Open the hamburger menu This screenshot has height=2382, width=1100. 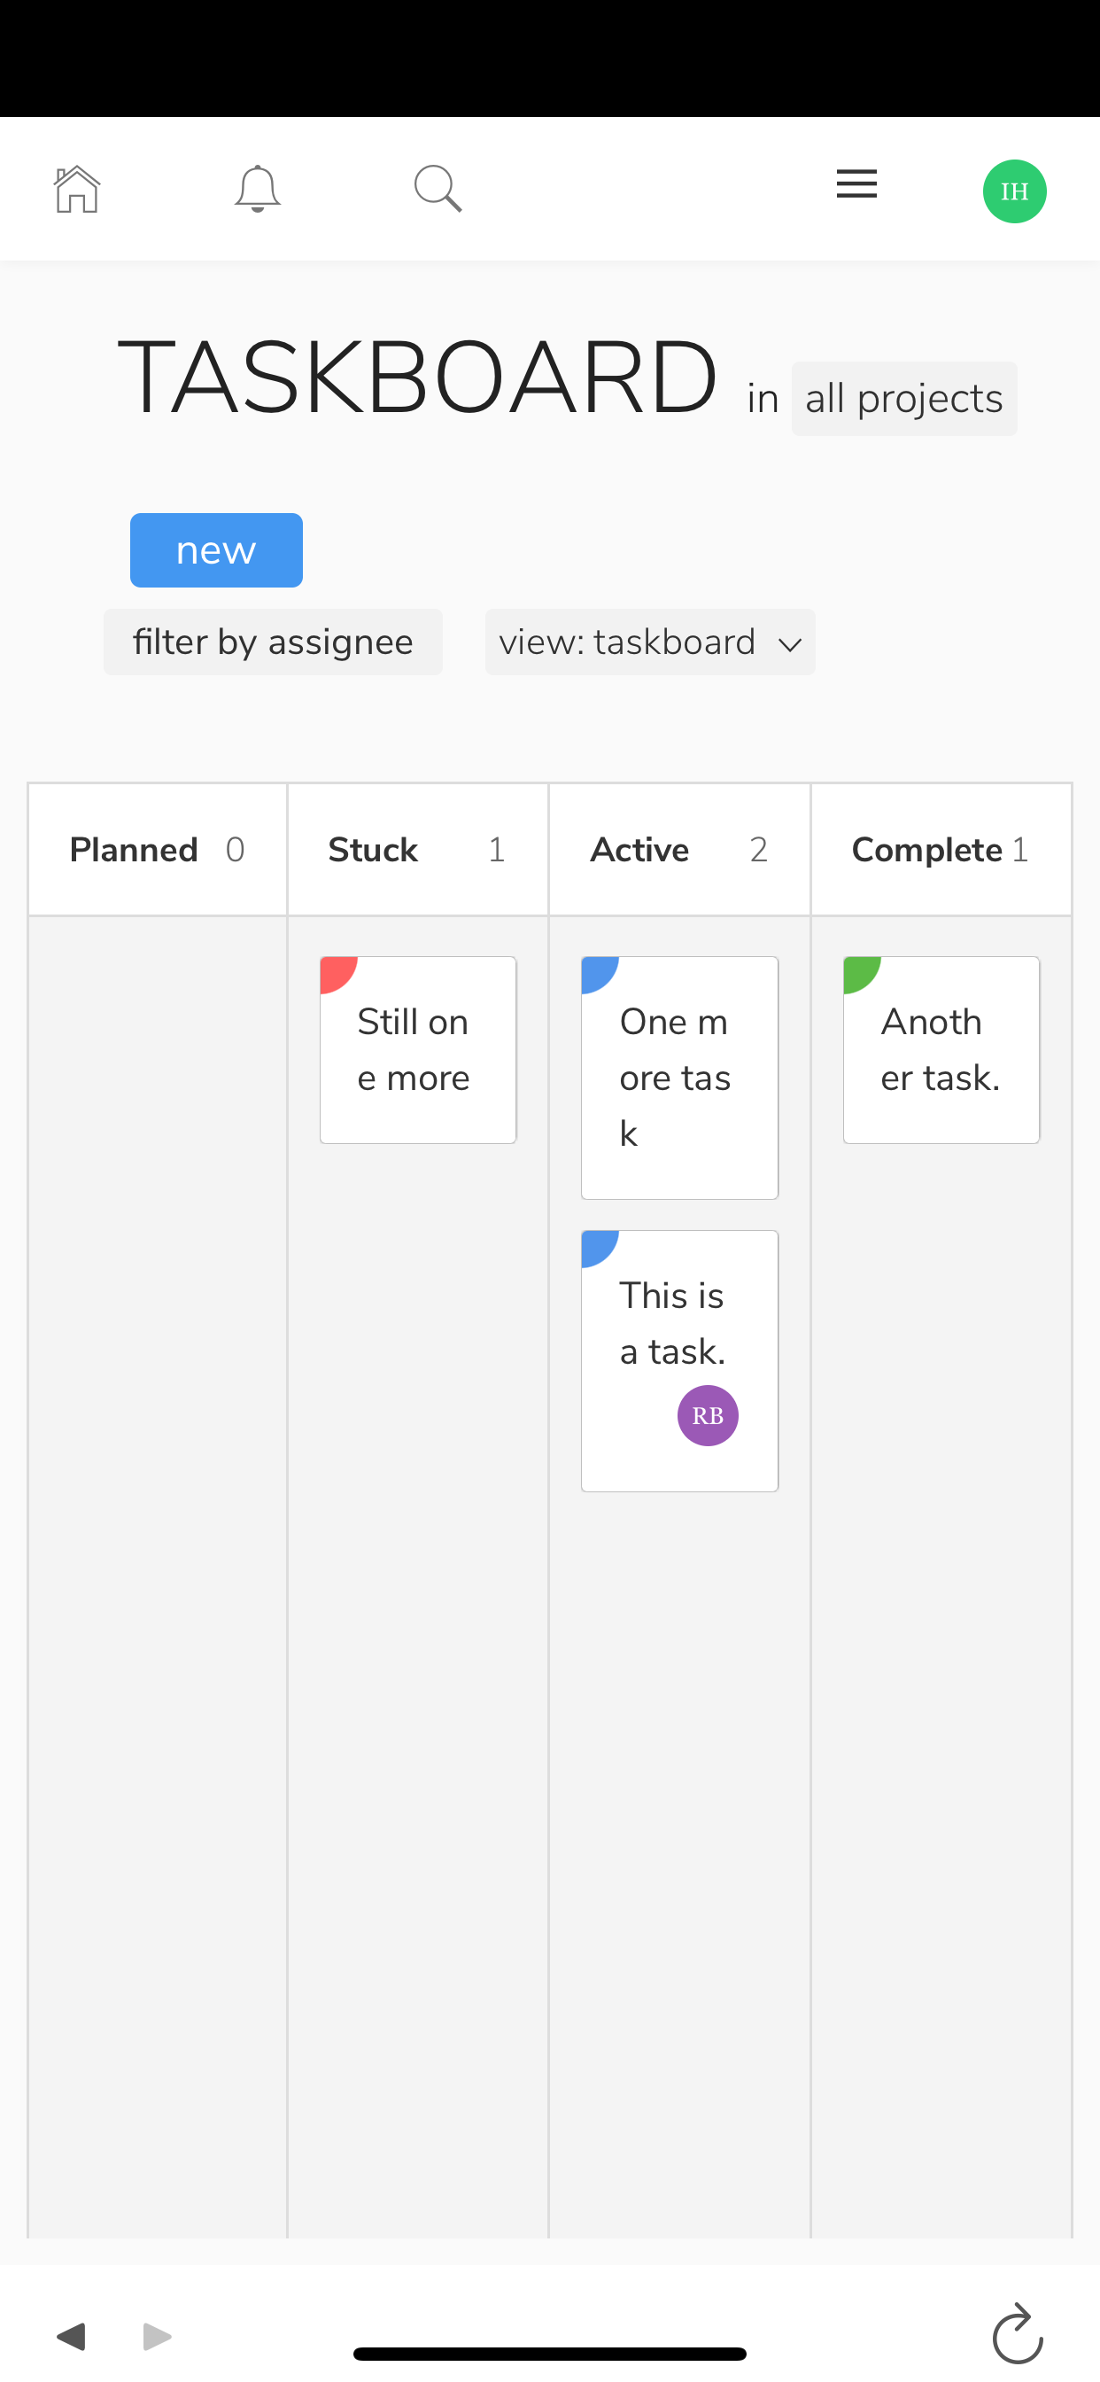point(856,185)
